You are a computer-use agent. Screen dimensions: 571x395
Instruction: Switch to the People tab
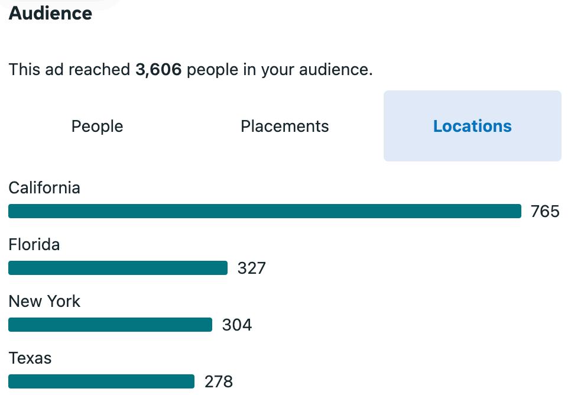point(97,126)
